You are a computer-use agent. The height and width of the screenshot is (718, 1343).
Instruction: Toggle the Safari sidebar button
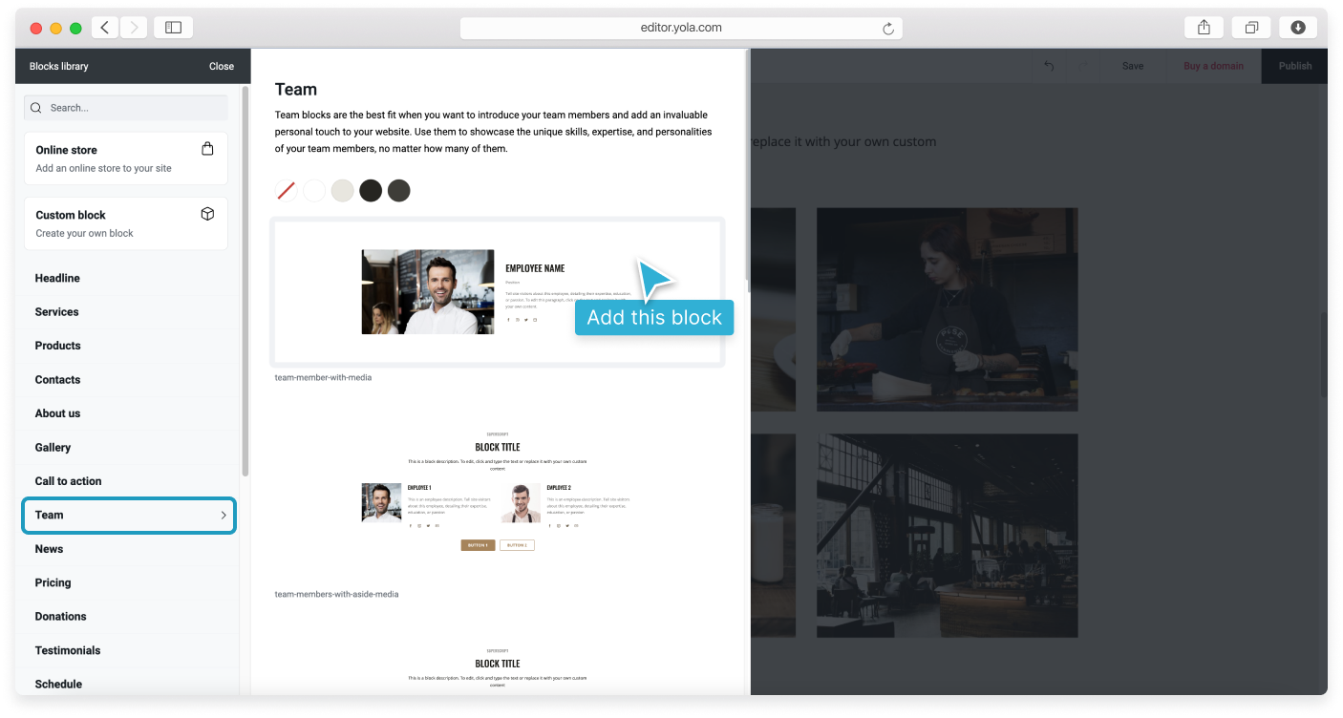pos(173,28)
